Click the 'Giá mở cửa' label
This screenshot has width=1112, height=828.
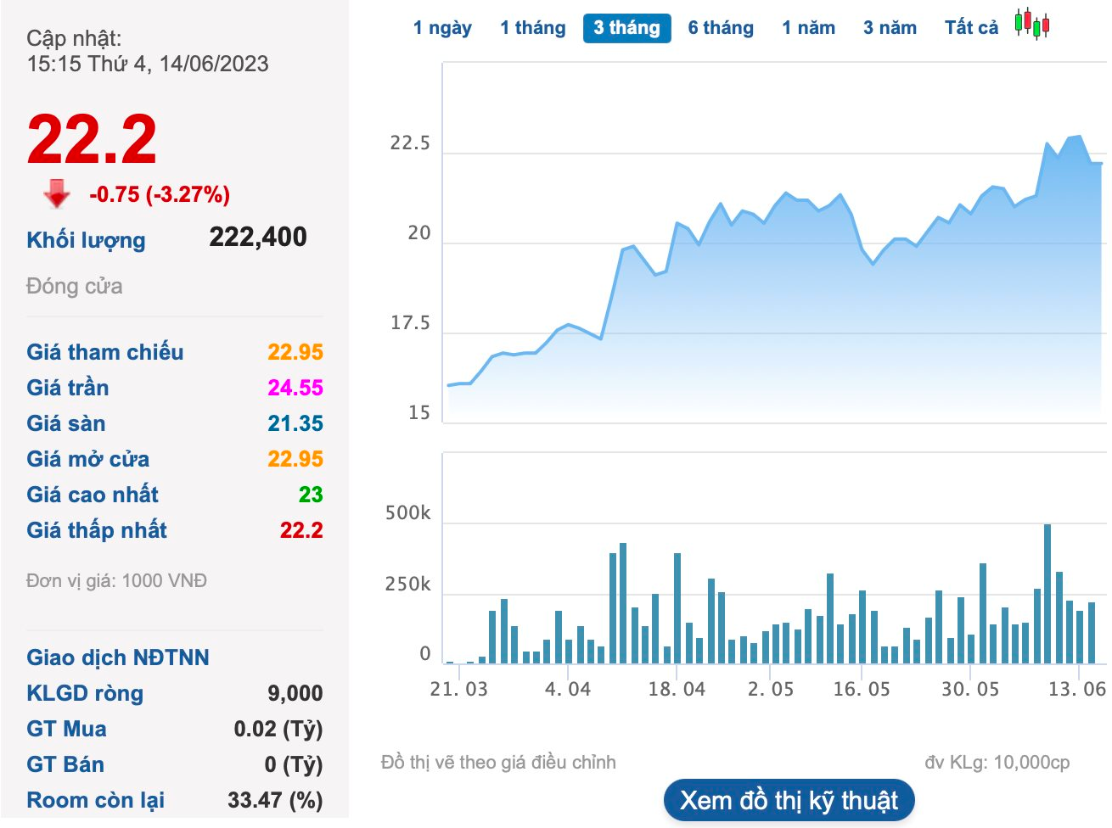point(88,459)
